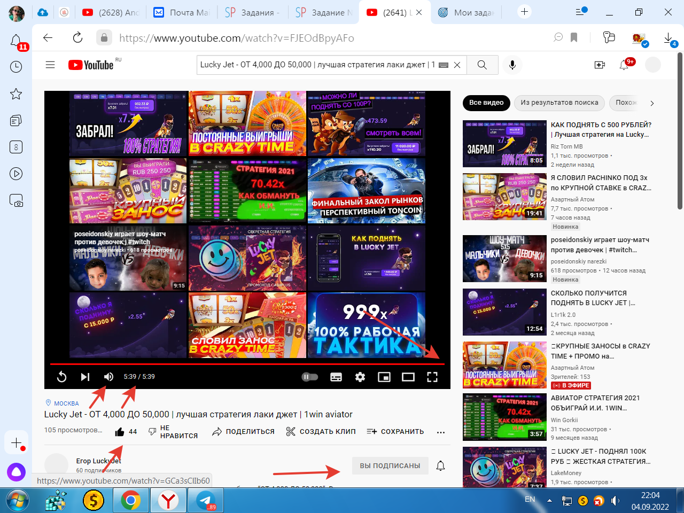Image resolution: width=684 pixels, height=513 pixels.
Task: Open Telegram from taskbar
Action: 205,501
